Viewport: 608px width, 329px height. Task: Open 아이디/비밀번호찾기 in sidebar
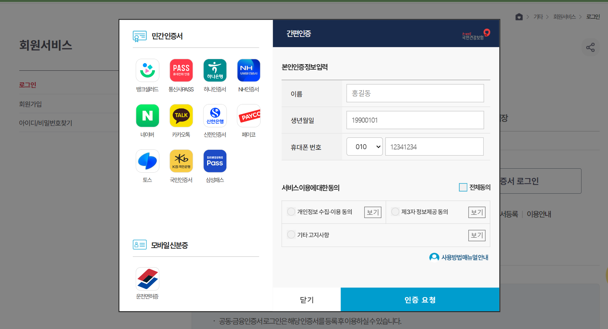[46, 123]
